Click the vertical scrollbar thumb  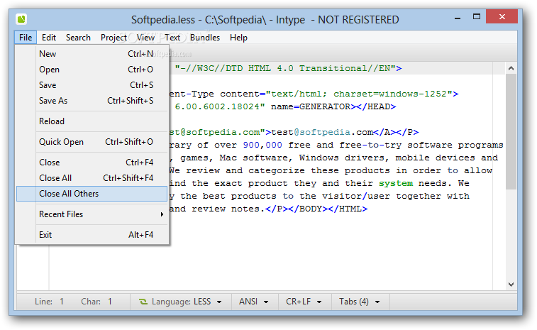coord(511,131)
